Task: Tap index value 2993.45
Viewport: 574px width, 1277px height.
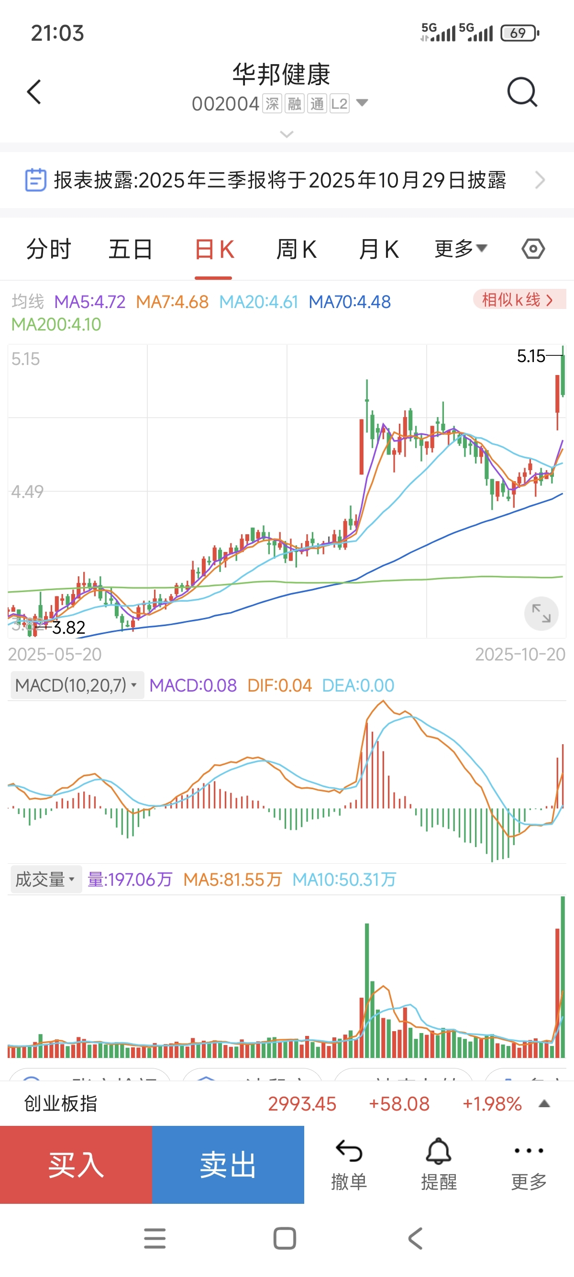Action: point(302,1104)
